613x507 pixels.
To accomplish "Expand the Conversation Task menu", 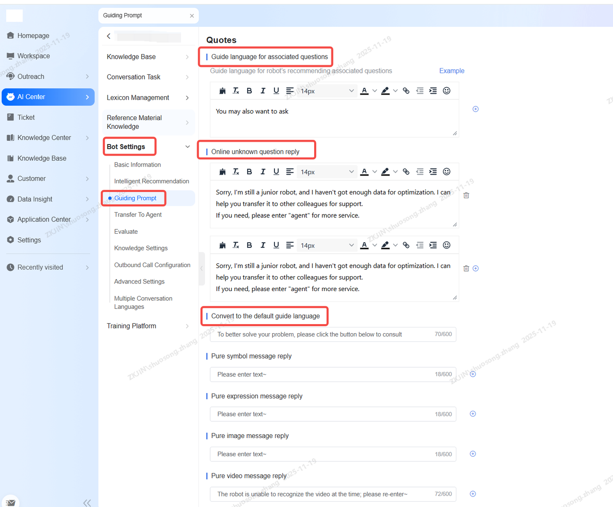I will (187, 77).
